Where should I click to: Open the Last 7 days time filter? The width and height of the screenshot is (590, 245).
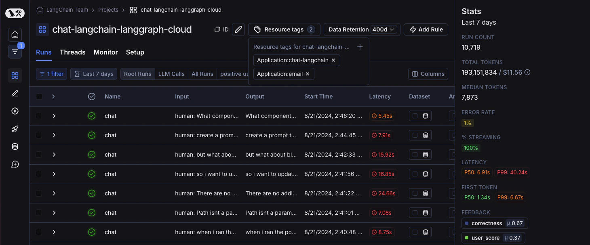[94, 74]
